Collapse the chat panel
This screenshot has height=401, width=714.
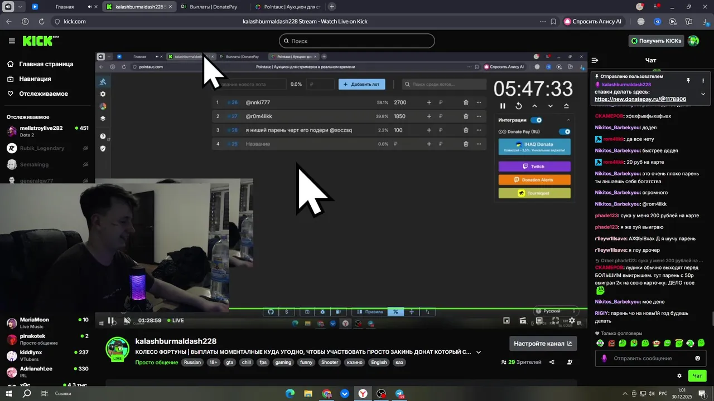click(x=595, y=60)
